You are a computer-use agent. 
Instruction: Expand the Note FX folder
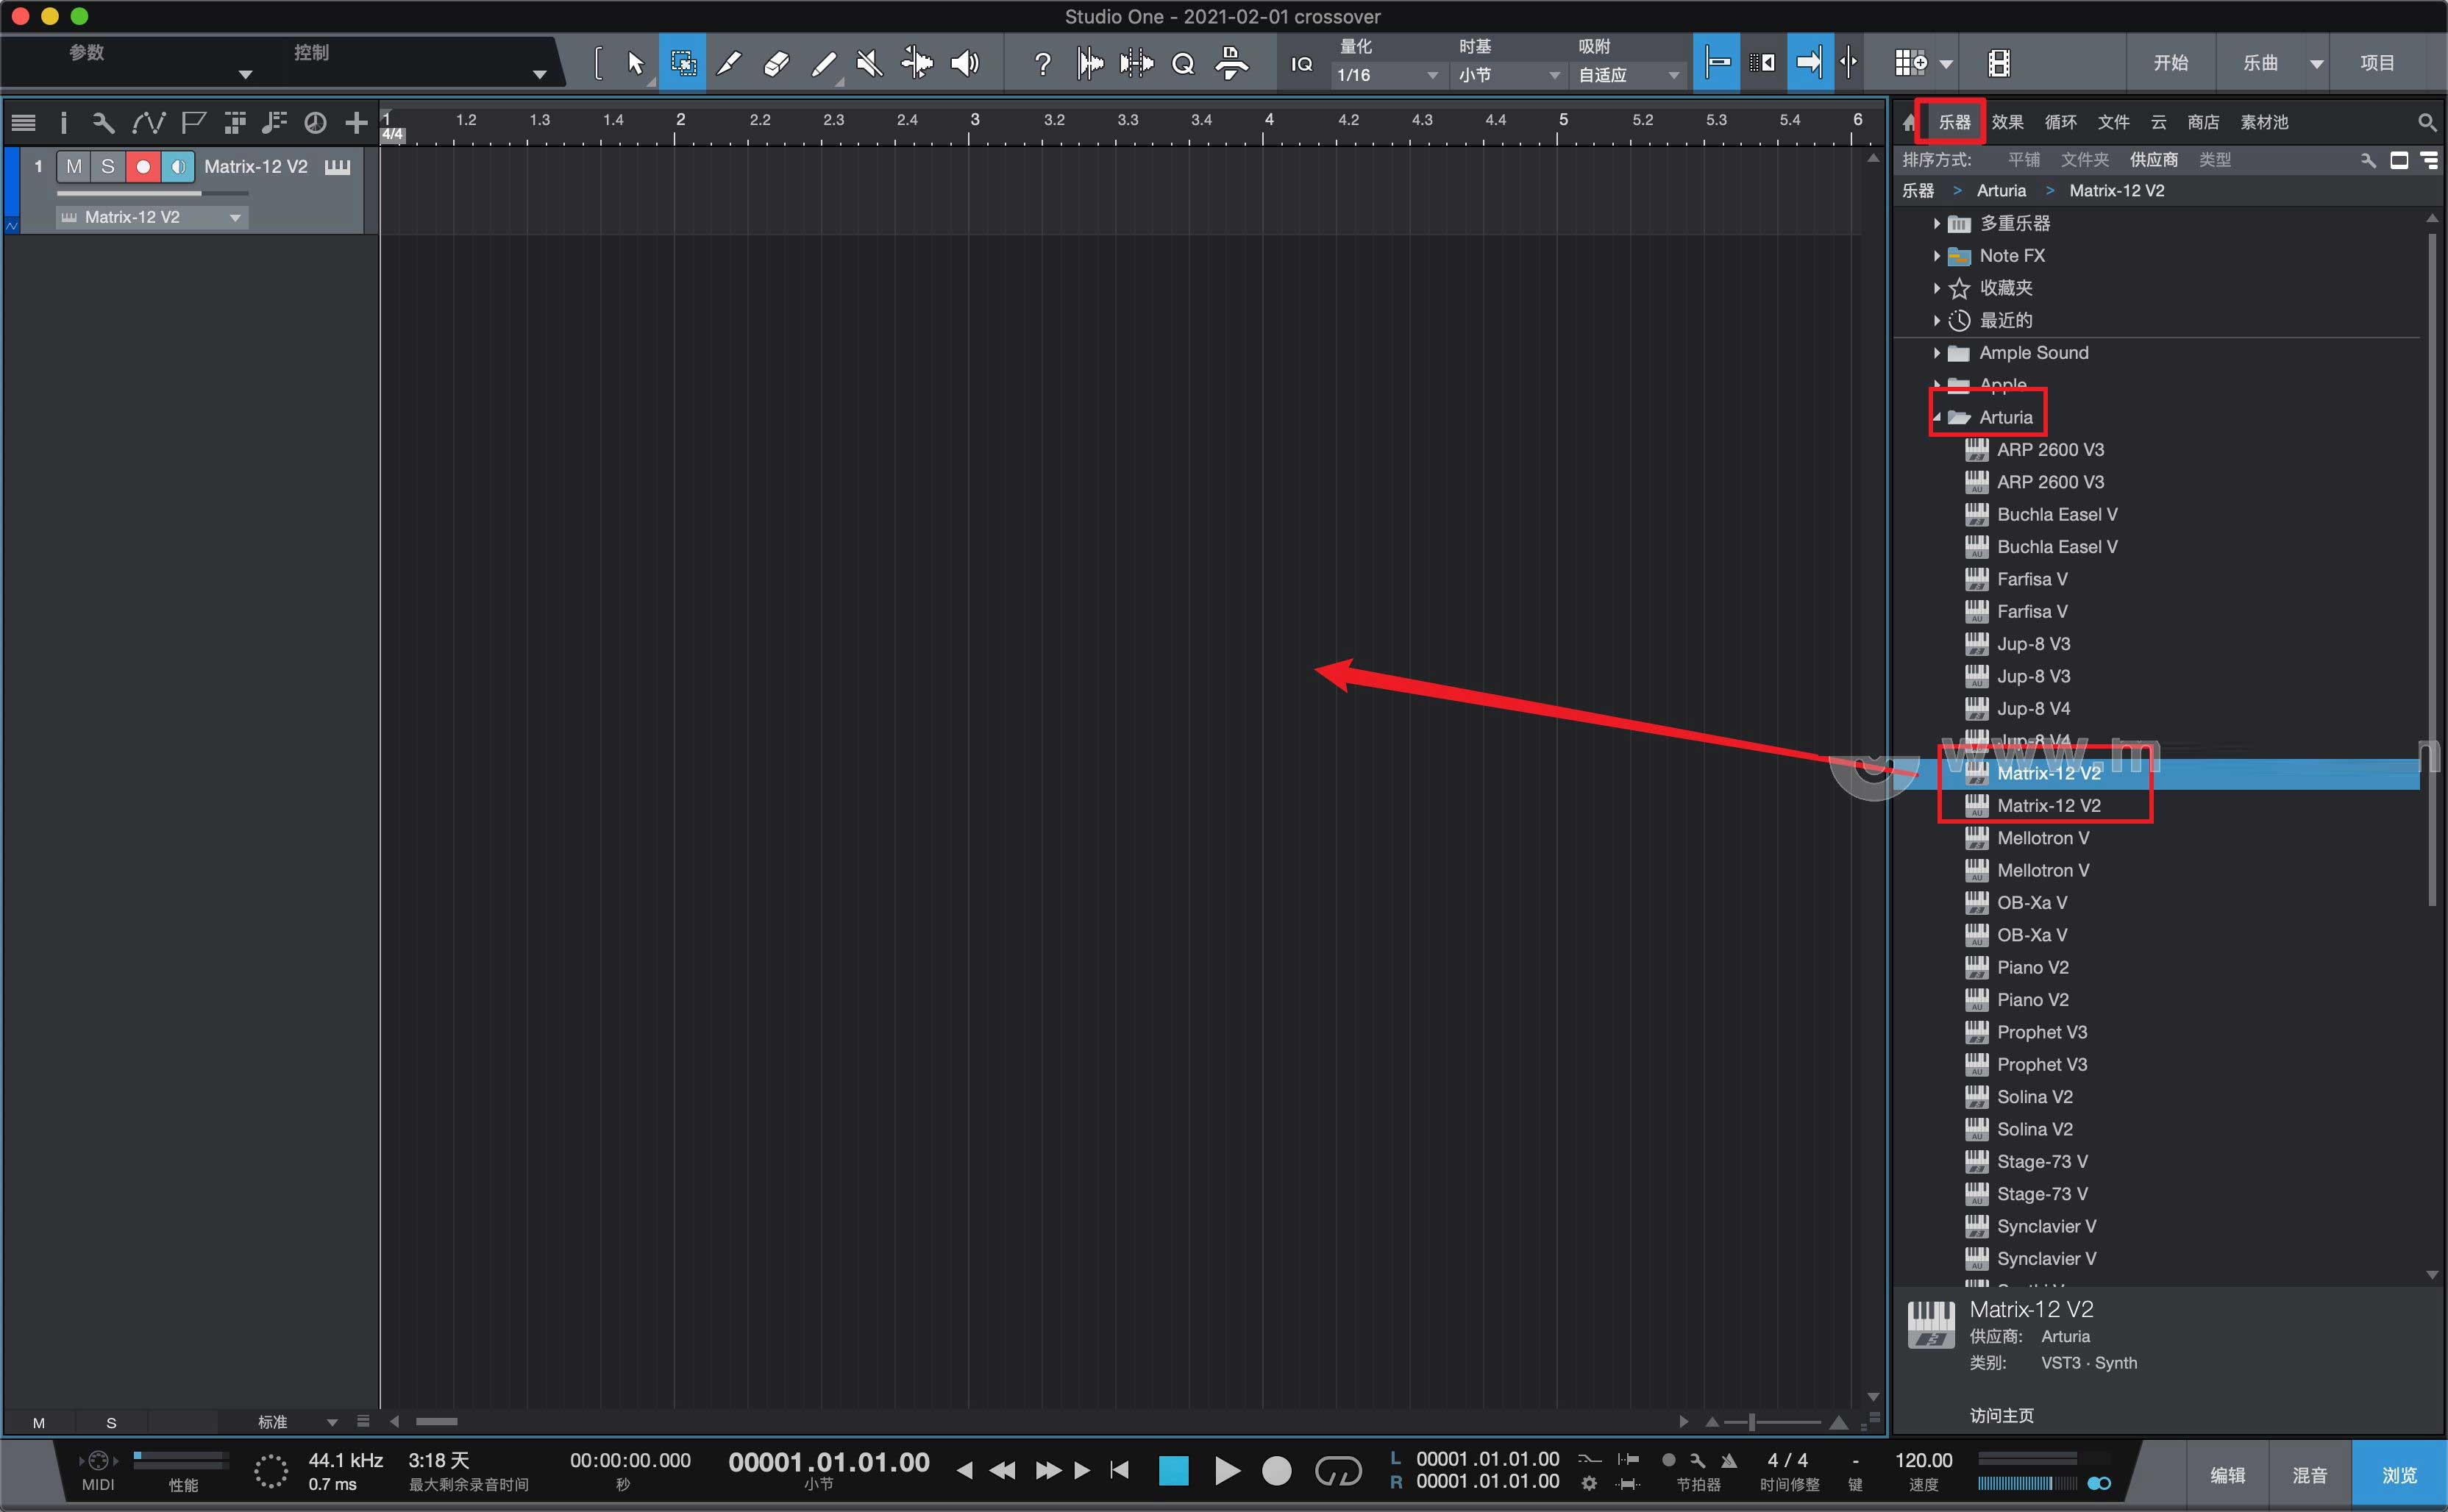1937,255
